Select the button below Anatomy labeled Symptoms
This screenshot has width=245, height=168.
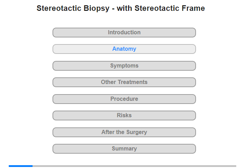[x=124, y=66]
